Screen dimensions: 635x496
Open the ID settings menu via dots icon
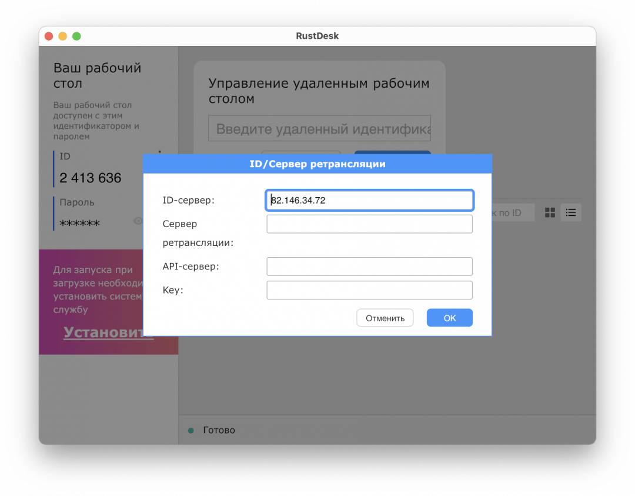160,153
